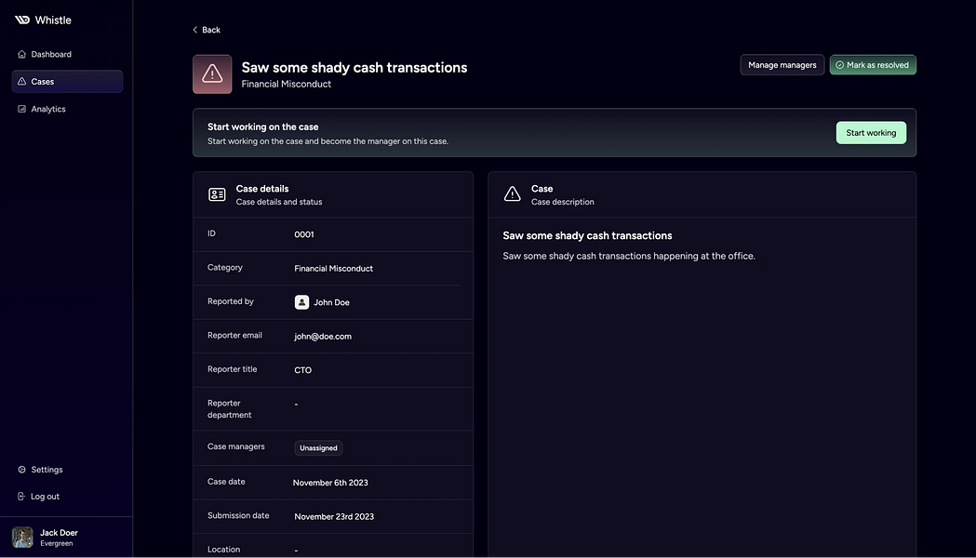Click John Doe's avatar icon

pos(301,302)
